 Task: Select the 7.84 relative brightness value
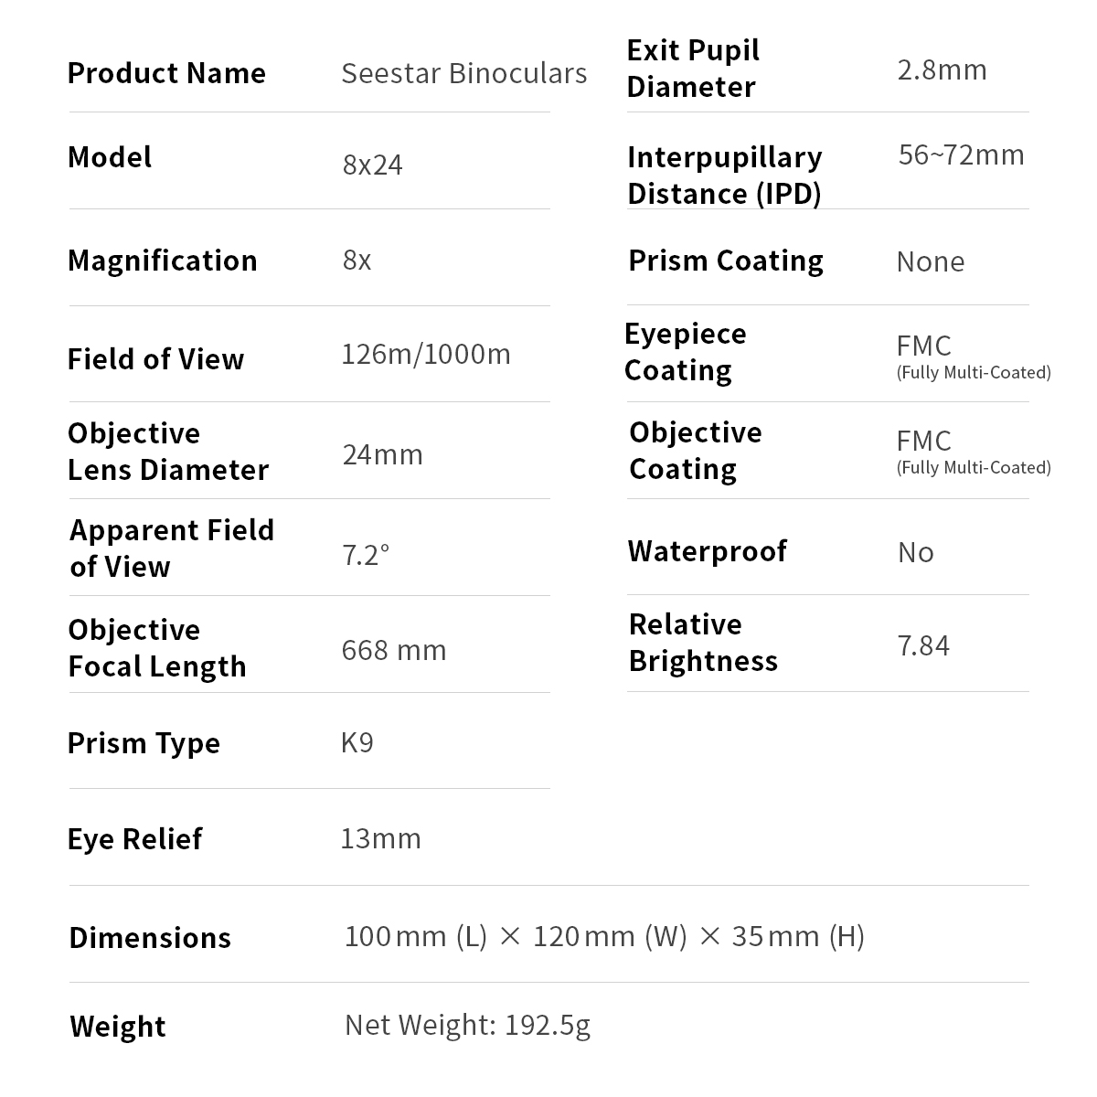click(x=923, y=646)
